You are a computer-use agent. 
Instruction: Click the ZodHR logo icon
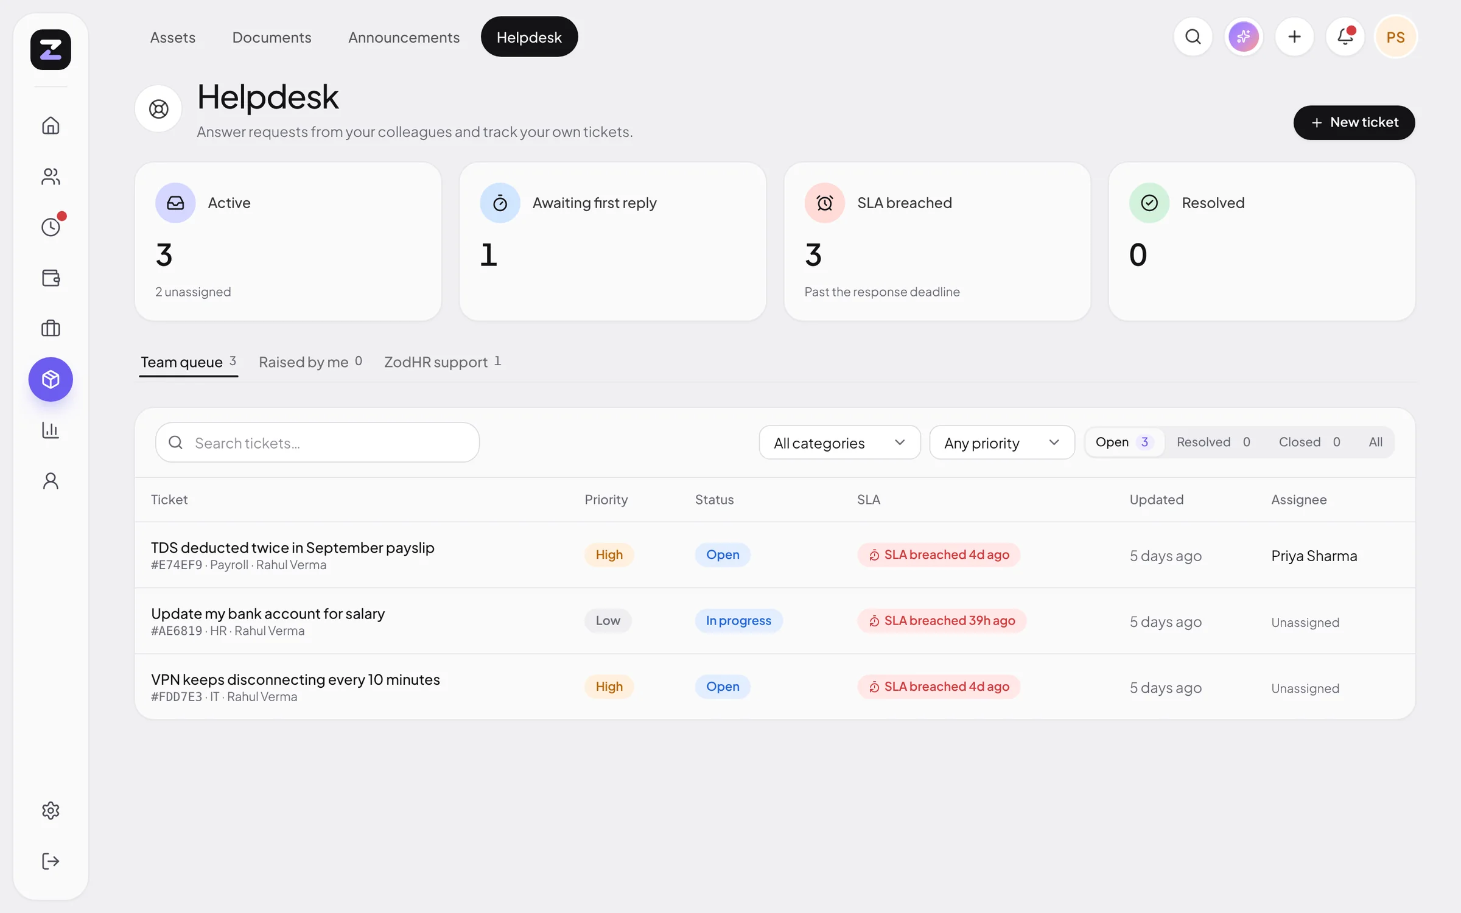click(x=51, y=49)
